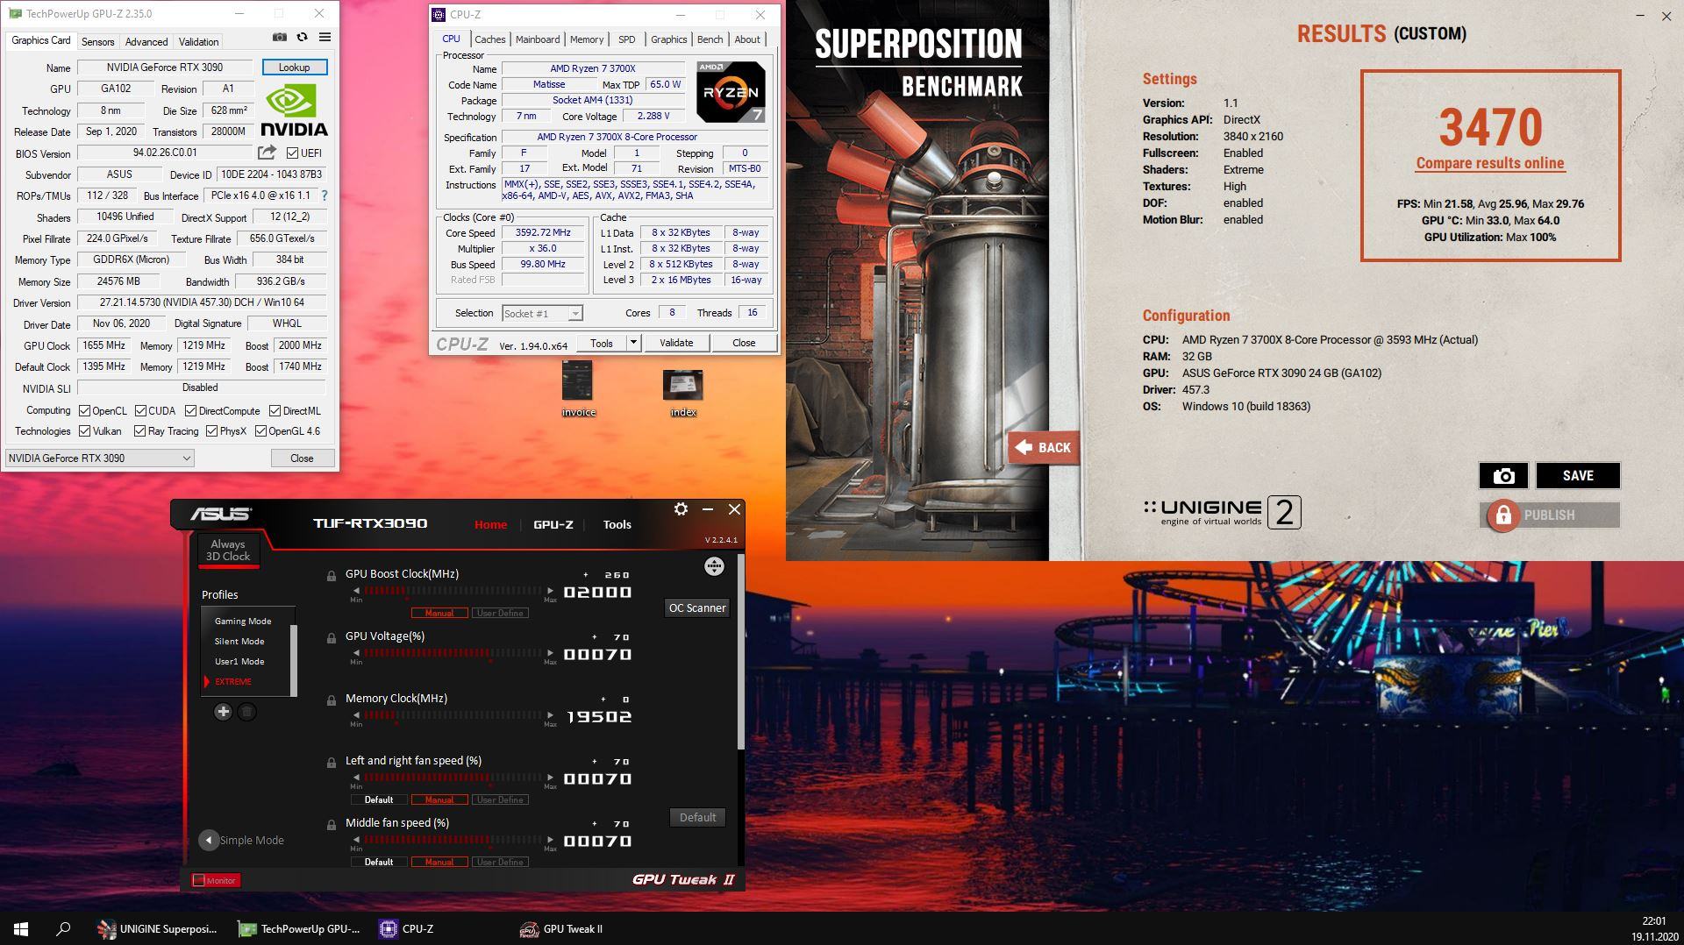The image size is (1684, 945).
Task: Click the GPU-Z refresh icon
Action: click(x=302, y=38)
